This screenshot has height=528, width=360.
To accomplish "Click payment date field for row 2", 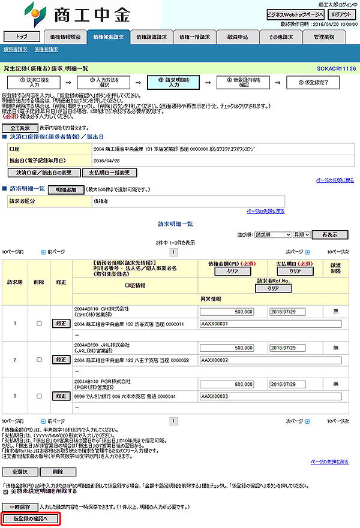I will (287, 348).
